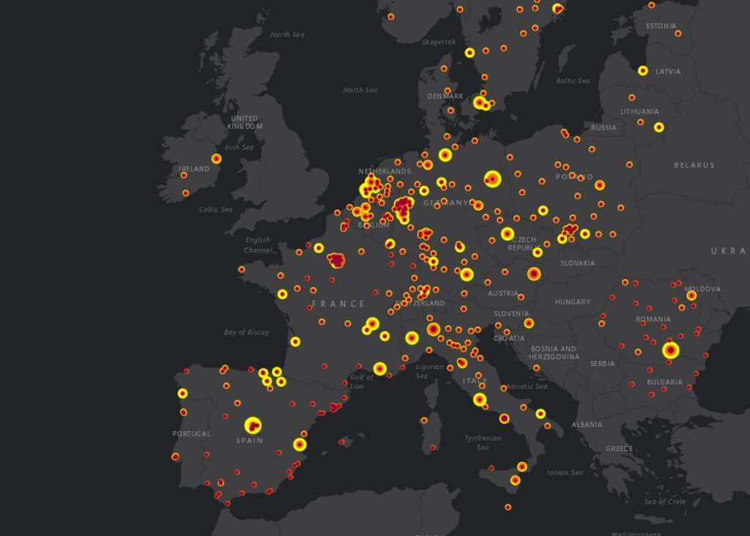Click the BELARUS country label

click(x=694, y=165)
